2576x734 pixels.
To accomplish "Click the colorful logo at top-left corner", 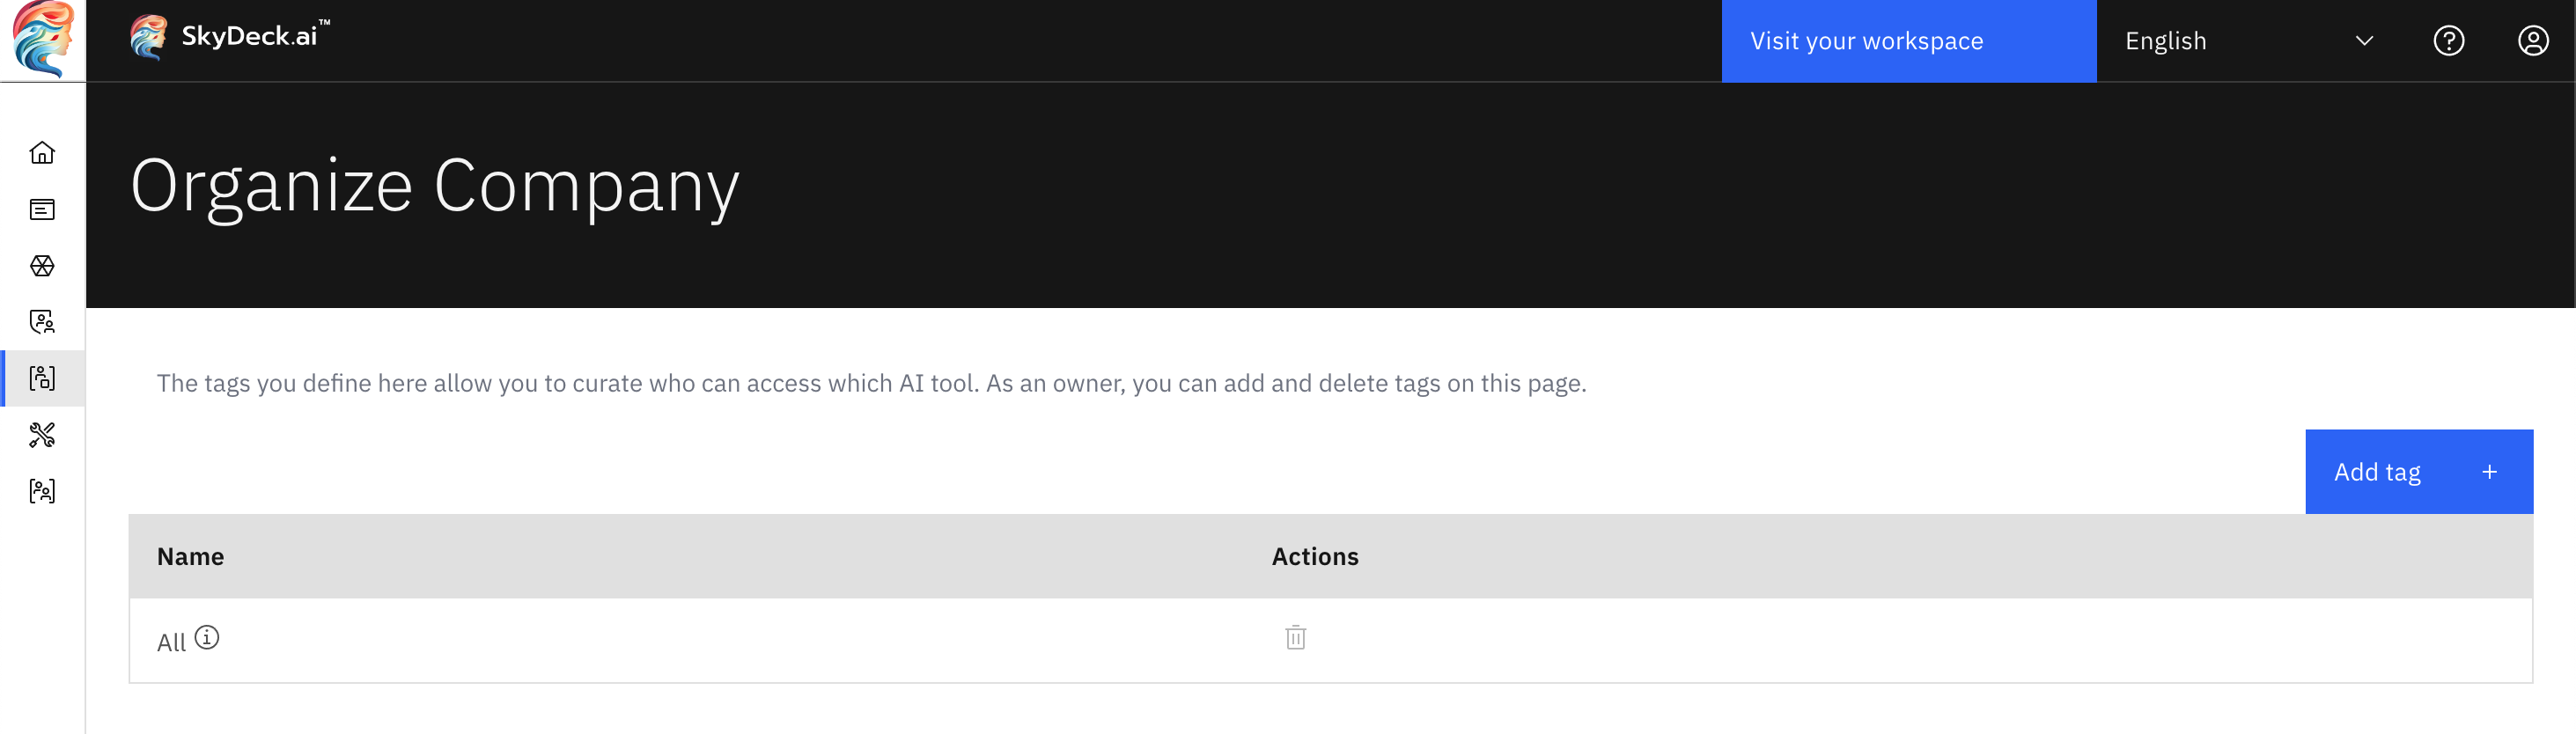I will [x=42, y=39].
